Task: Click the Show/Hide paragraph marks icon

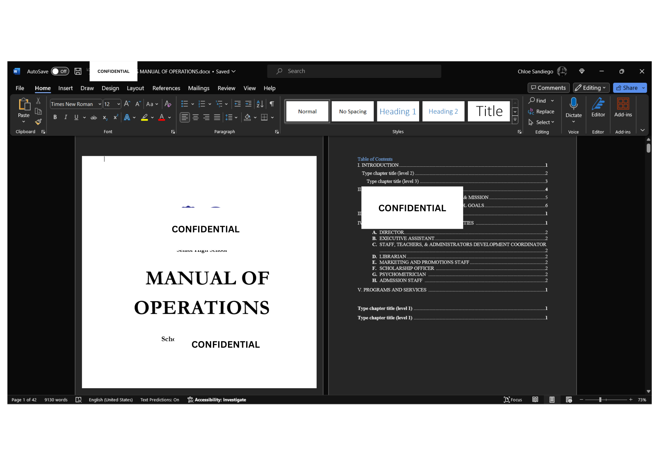Action: (x=272, y=104)
